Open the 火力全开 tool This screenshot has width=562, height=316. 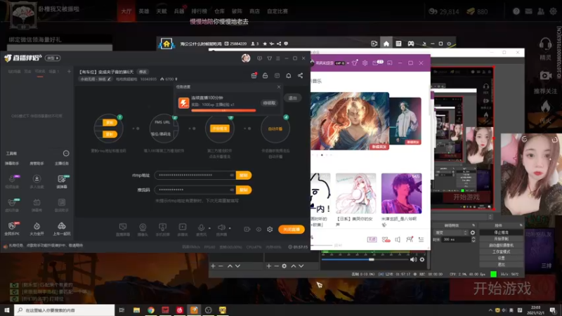(x=37, y=229)
